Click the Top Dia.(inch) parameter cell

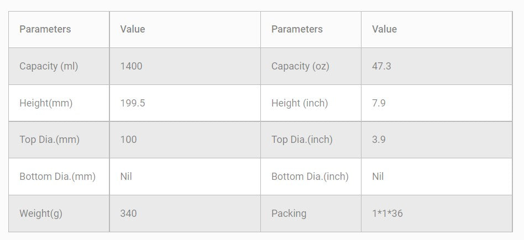coord(302,140)
